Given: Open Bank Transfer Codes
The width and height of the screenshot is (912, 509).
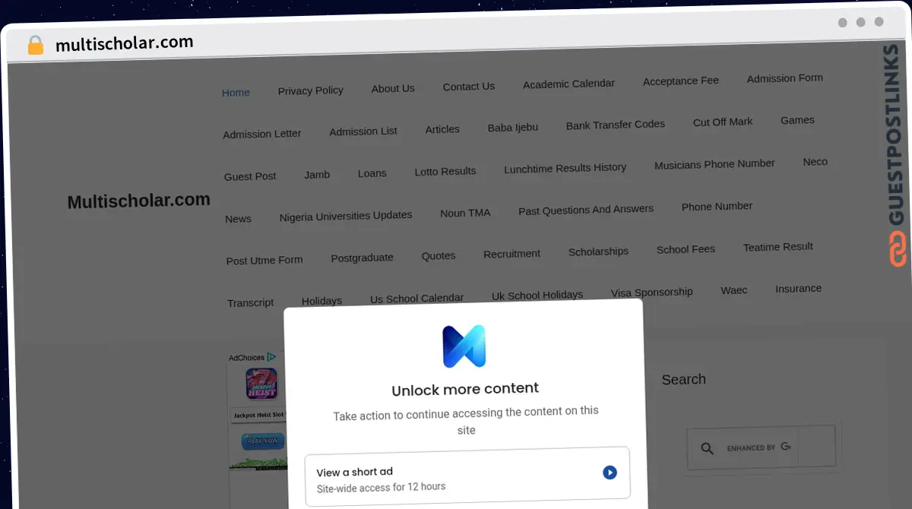Looking at the screenshot, I should (x=615, y=125).
